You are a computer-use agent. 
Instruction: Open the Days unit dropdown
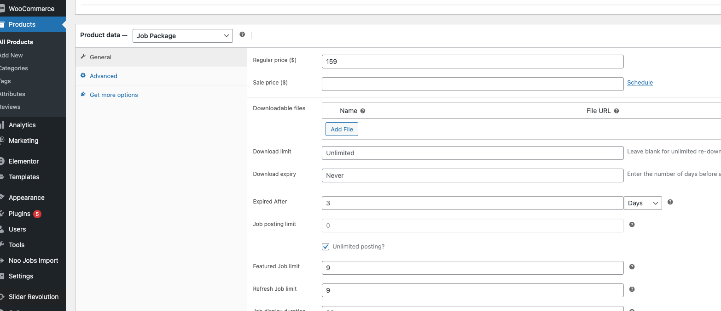pos(643,203)
